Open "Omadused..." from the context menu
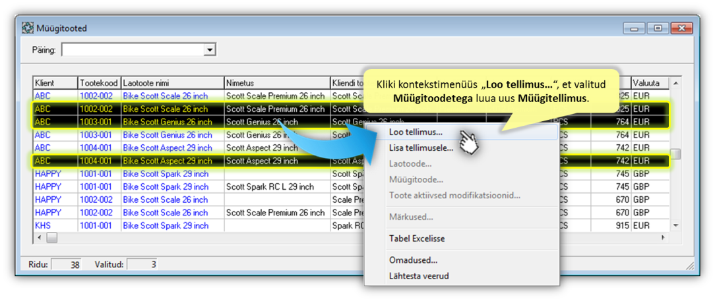The height and width of the screenshot is (301, 715). (413, 260)
